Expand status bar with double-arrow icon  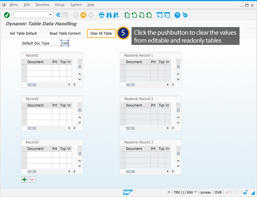pos(169,192)
